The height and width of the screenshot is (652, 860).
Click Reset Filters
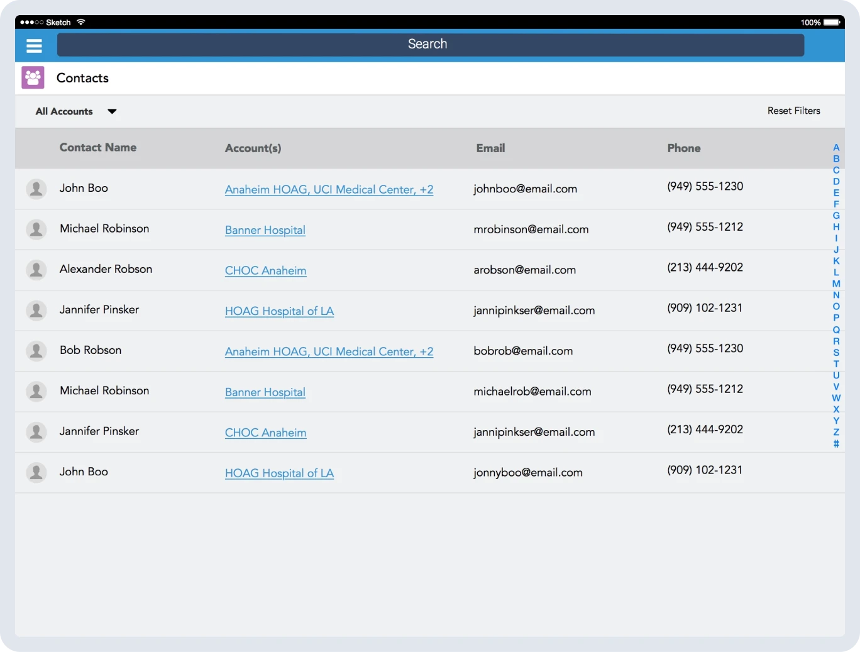pos(793,111)
